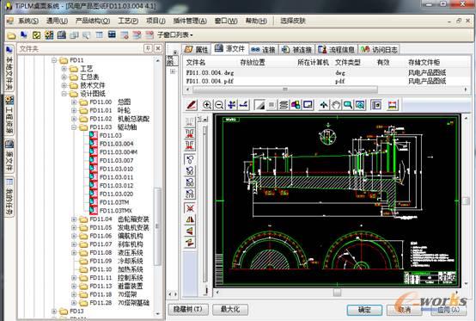Expand the 工艺 folder
This screenshot has height=321, width=476.
pos(64,69)
